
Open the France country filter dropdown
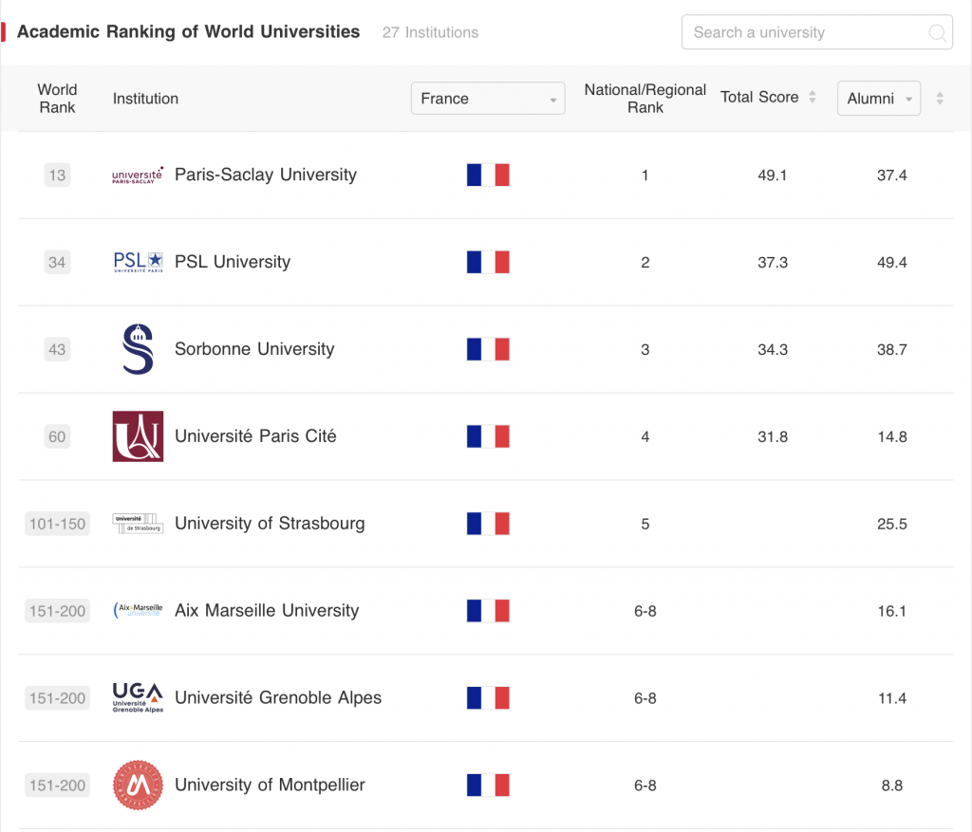[x=488, y=99]
